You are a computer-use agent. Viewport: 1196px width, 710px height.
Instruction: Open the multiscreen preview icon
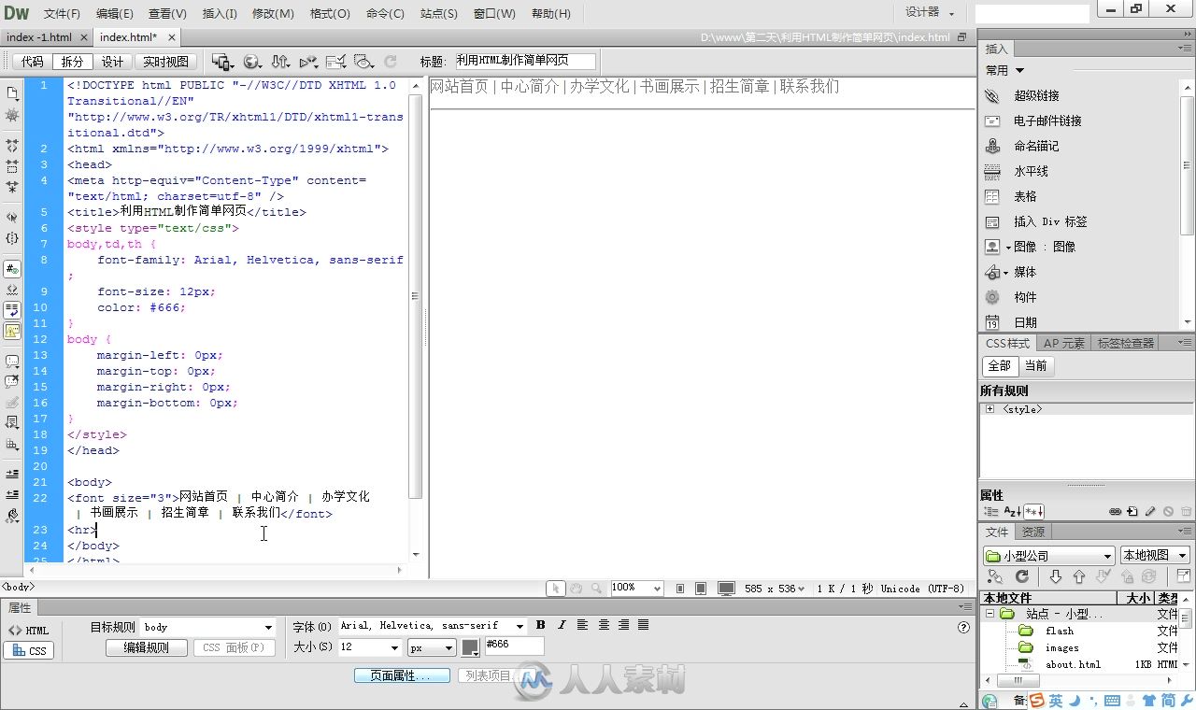click(222, 62)
